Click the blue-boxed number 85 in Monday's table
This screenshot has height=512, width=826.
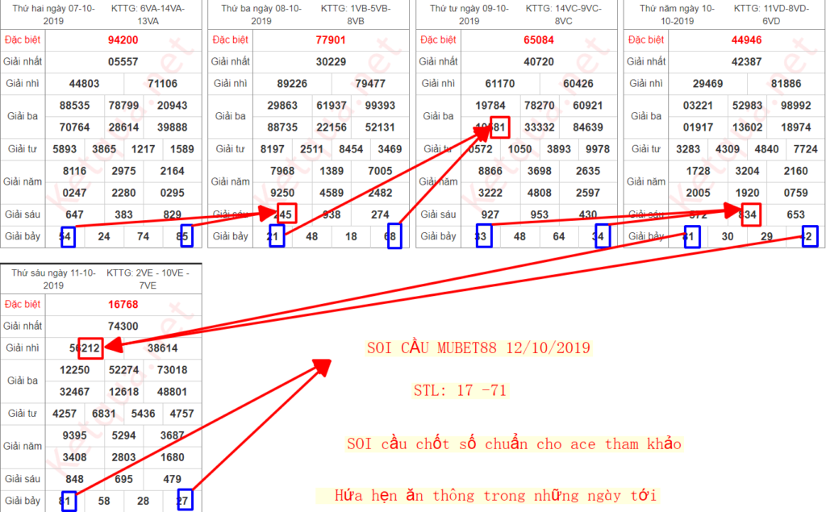tap(186, 236)
